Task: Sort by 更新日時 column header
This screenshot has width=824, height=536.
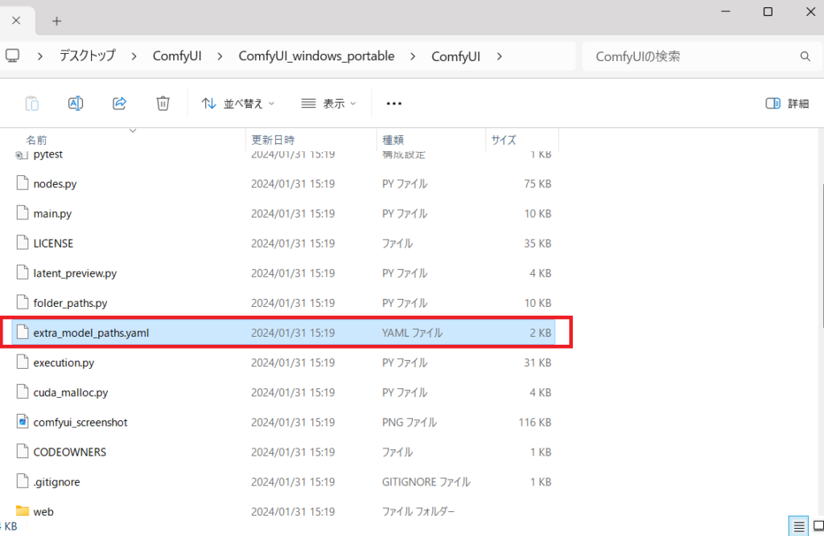Action: pos(273,140)
